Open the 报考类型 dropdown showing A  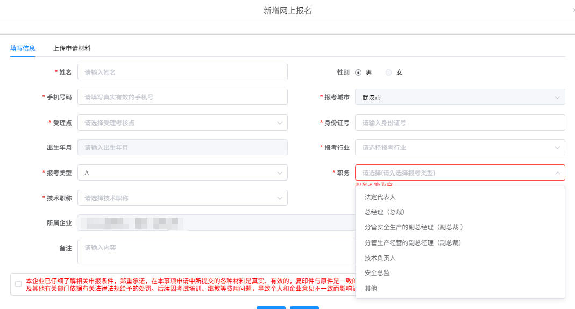(182, 173)
